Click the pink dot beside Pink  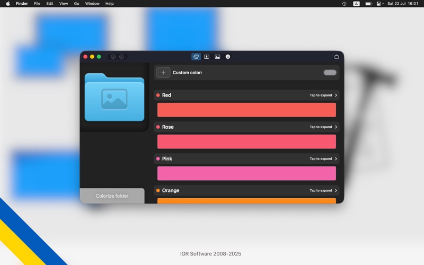click(158, 158)
